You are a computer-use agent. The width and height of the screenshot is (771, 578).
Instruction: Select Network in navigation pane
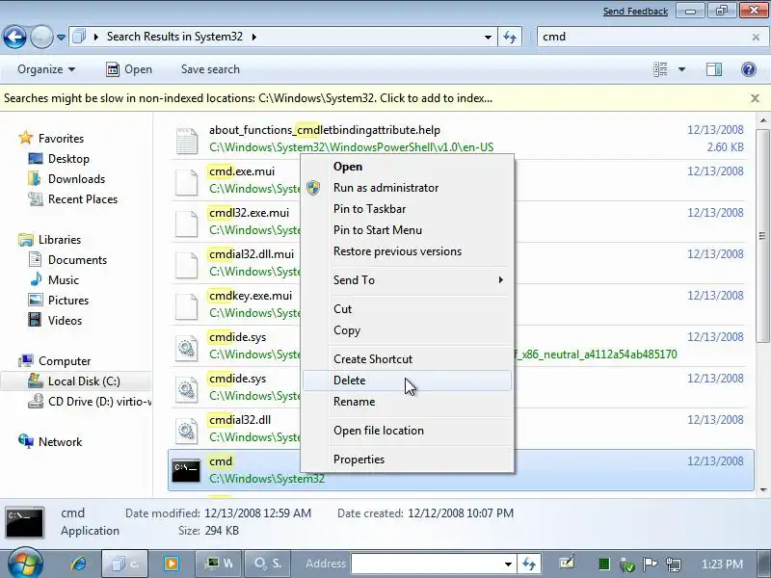point(50,442)
